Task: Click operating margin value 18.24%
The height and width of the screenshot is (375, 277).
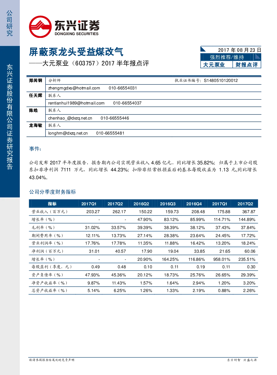Action: click(248, 243)
